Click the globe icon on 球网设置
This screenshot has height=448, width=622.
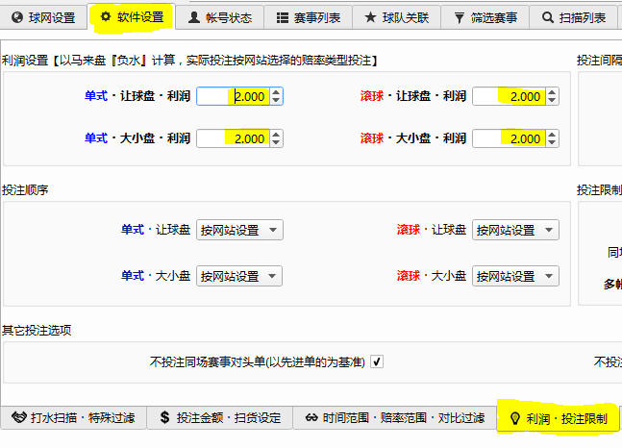17,17
